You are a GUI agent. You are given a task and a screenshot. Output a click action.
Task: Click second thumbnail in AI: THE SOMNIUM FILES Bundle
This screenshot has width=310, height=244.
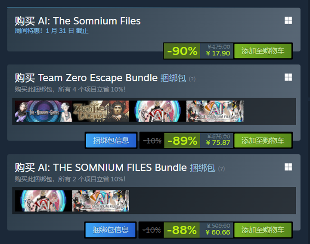point(100,201)
